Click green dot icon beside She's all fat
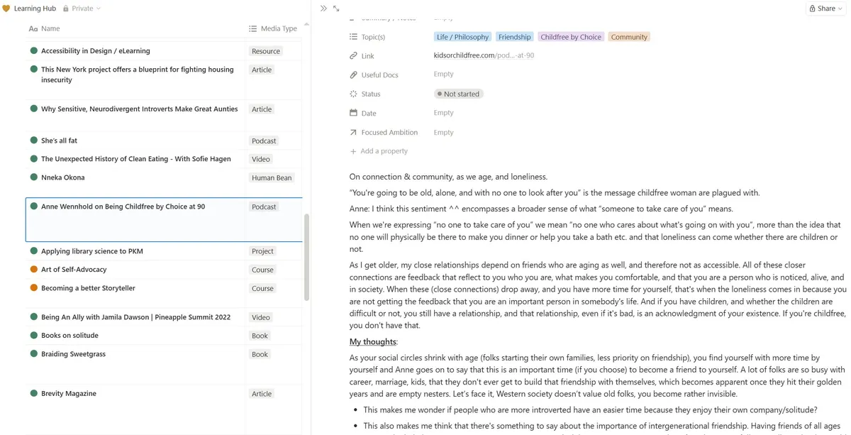Screen dimensions: 851x435 (x=33, y=140)
